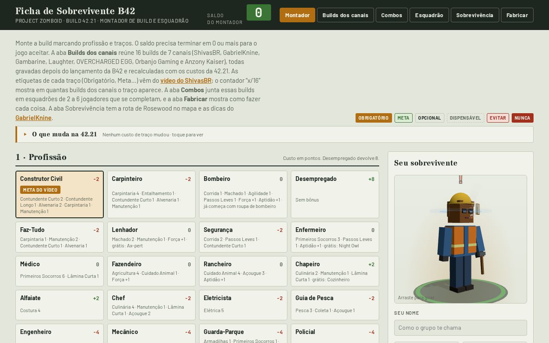
Task: Choose the Chef profession card
Action: pyautogui.click(x=151, y=305)
